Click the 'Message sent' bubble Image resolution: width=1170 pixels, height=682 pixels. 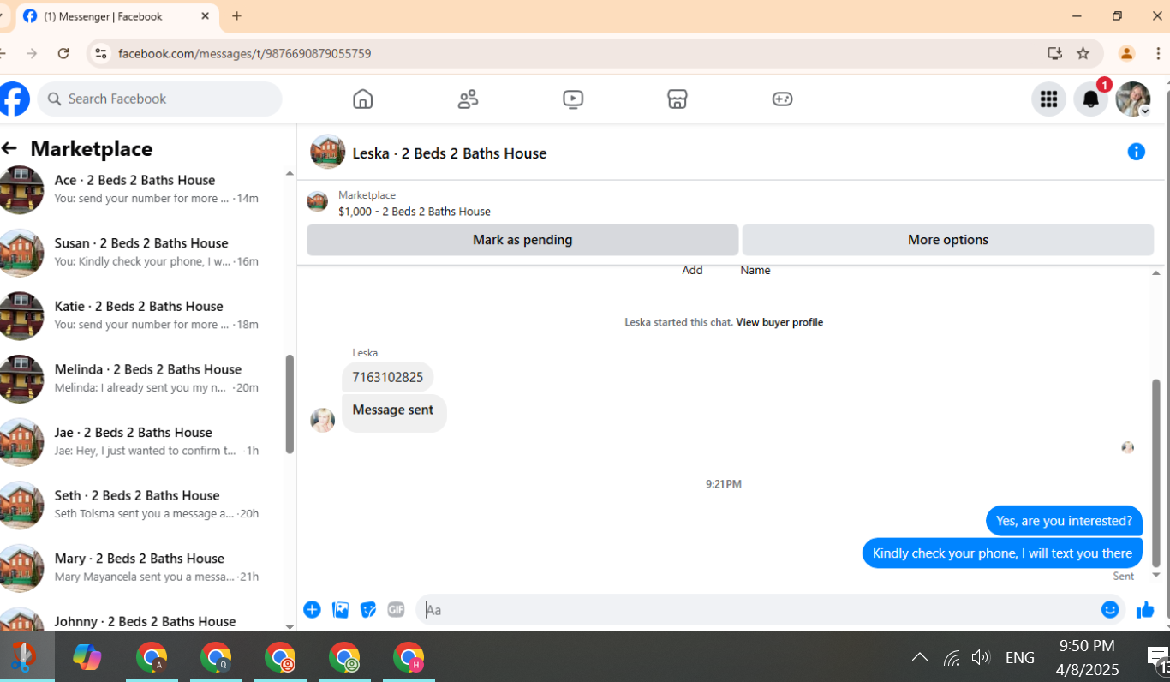[394, 413]
